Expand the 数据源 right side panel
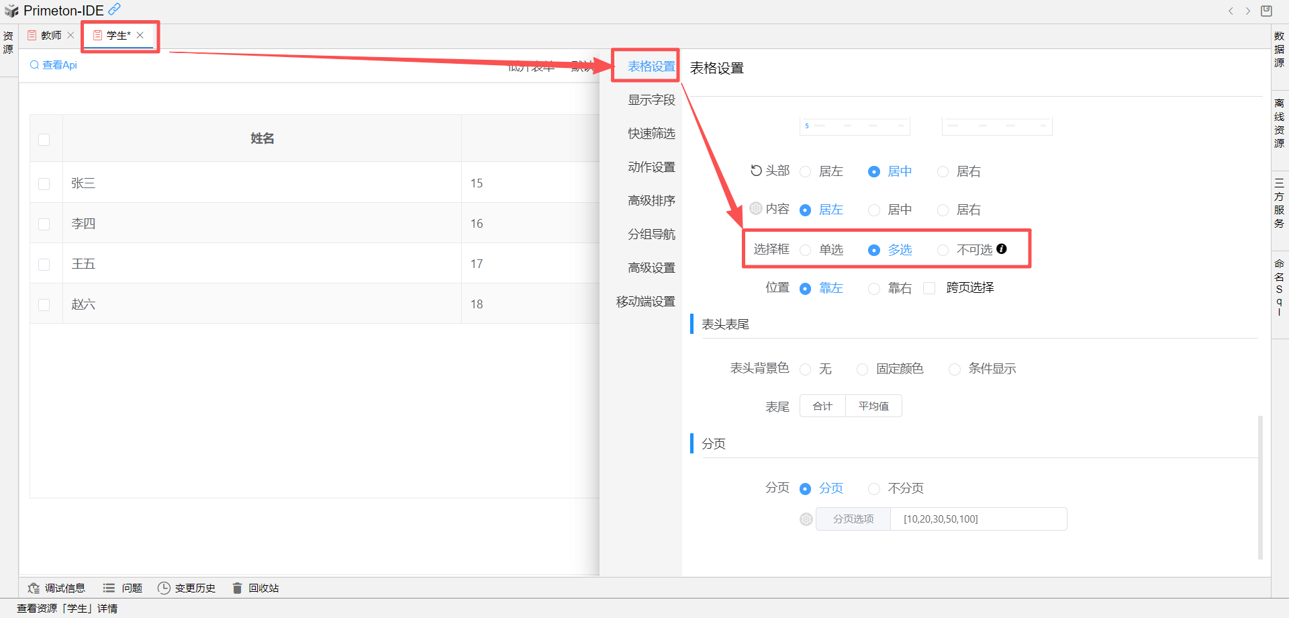The image size is (1289, 618). (x=1280, y=50)
